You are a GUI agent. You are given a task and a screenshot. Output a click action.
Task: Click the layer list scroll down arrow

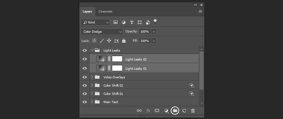pyautogui.click(x=202, y=103)
